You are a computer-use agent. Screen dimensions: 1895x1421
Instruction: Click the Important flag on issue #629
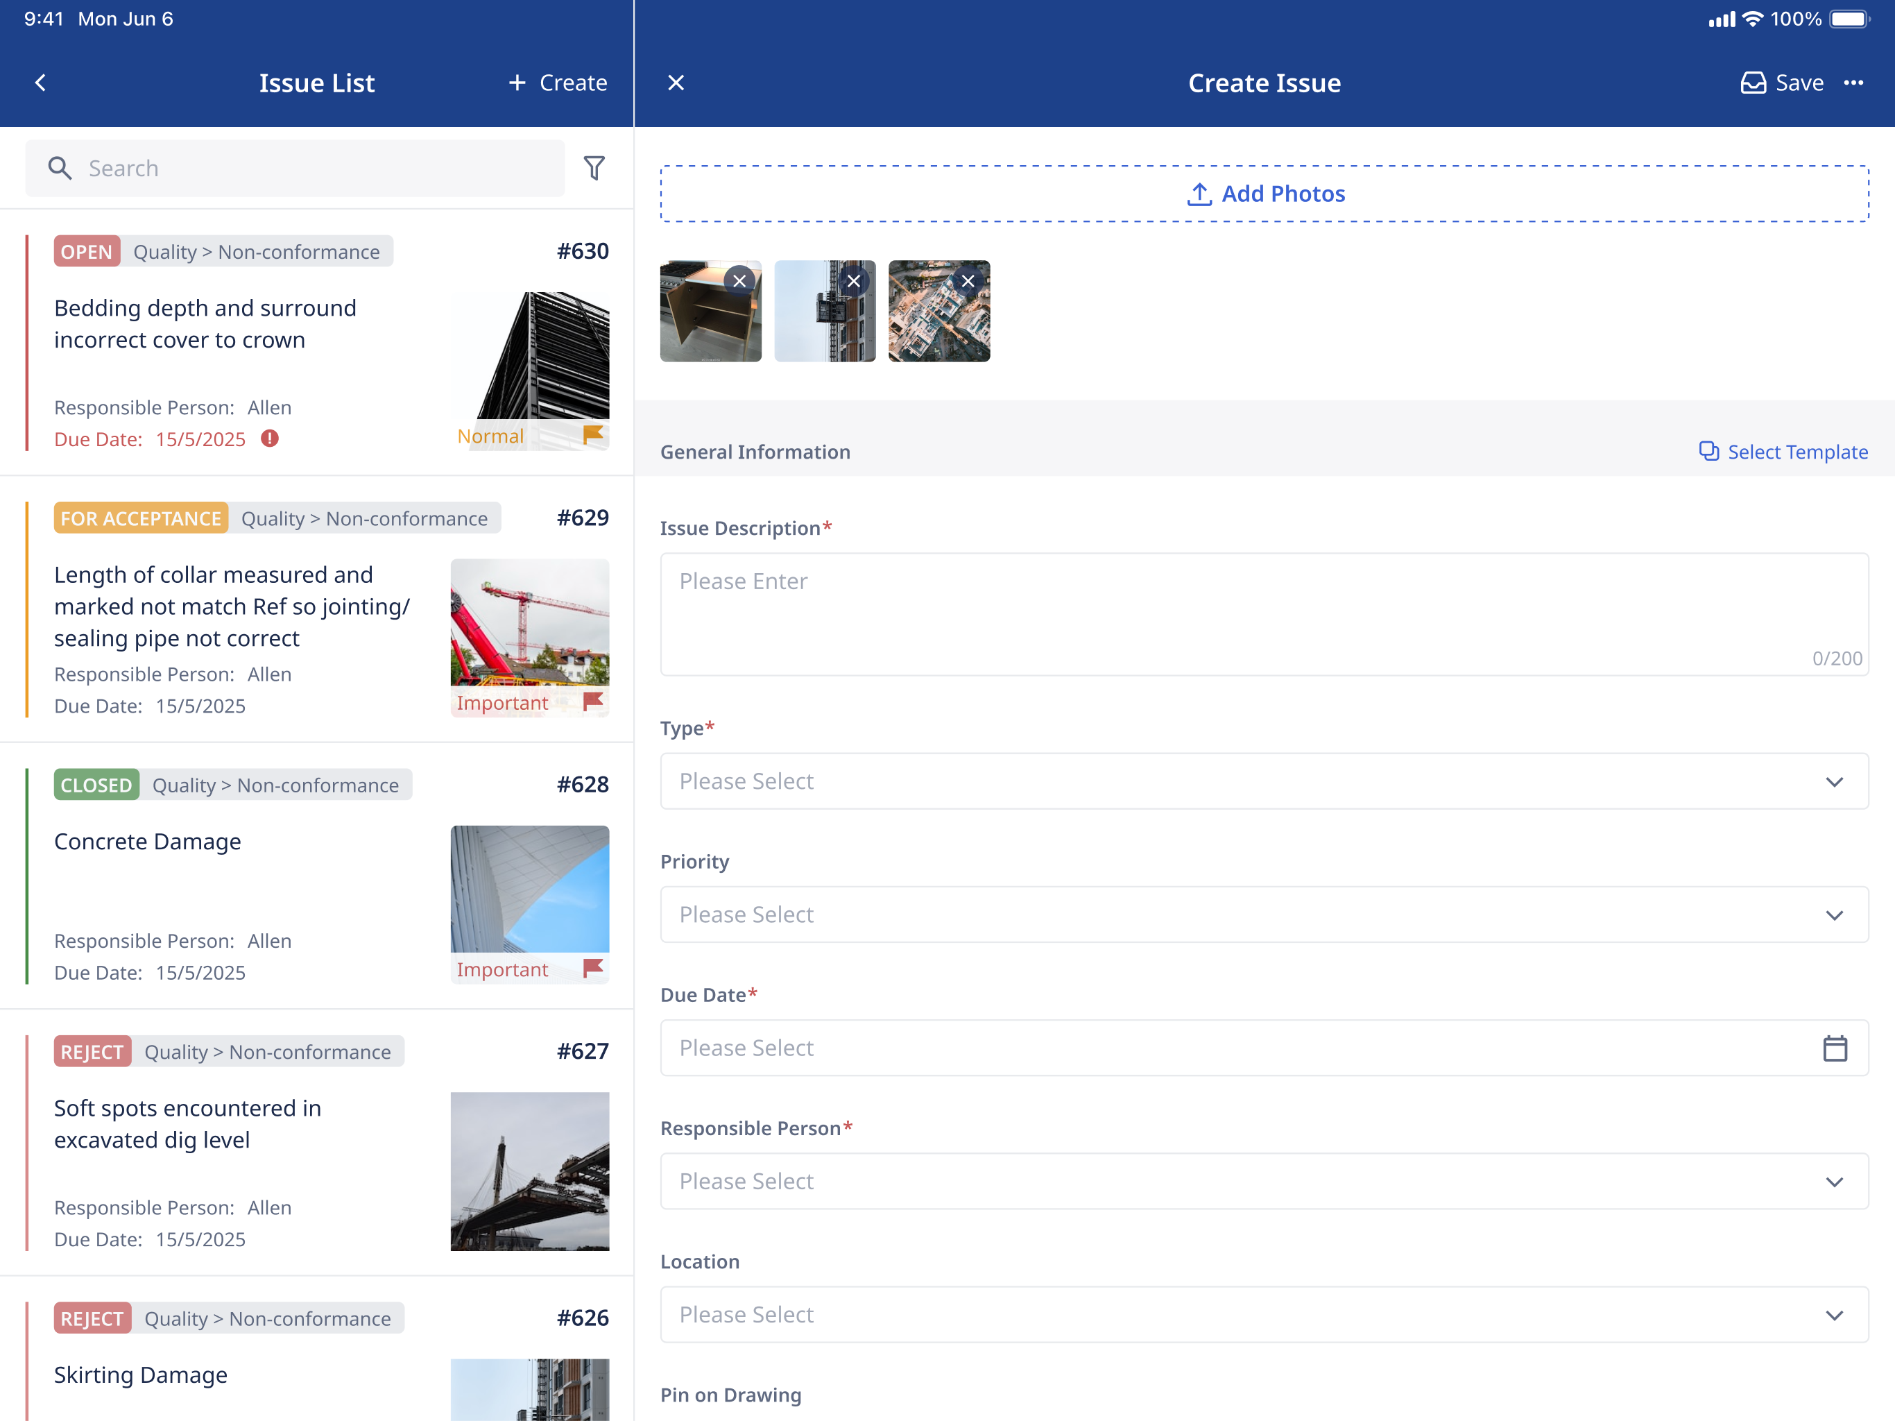[x=593, y=702]
